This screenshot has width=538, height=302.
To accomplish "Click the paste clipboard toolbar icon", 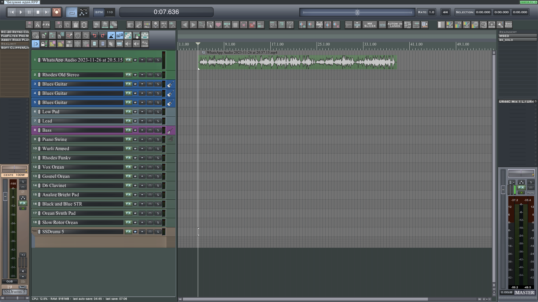I will tap(76, 25).
